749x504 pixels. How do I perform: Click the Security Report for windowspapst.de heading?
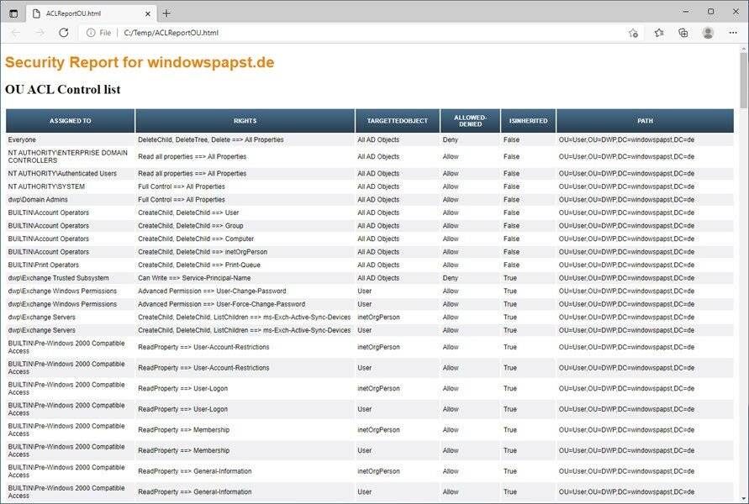140,63
